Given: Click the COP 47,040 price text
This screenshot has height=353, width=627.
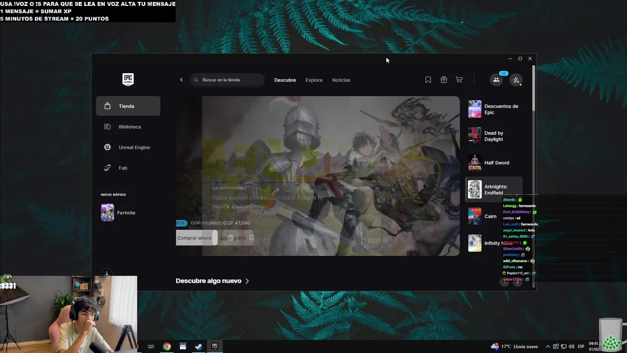Looking at the screenshot, I should [237, 223].
